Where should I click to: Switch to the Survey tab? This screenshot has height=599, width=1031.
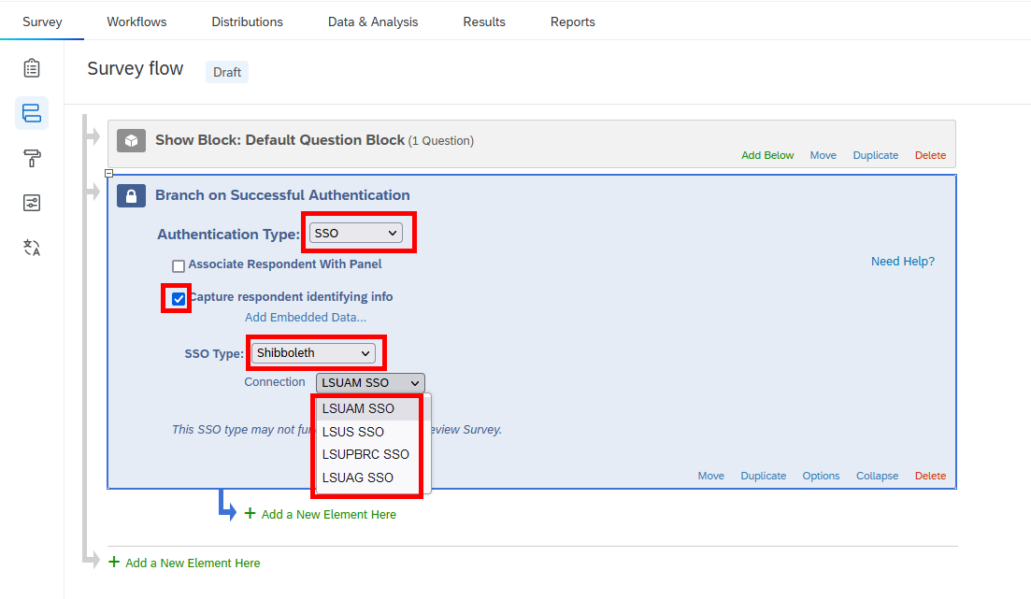click(x=42, y=21)
